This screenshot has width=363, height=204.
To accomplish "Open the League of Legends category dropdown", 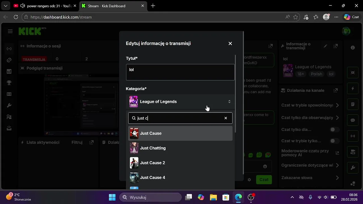I will [x=180, y=101].
